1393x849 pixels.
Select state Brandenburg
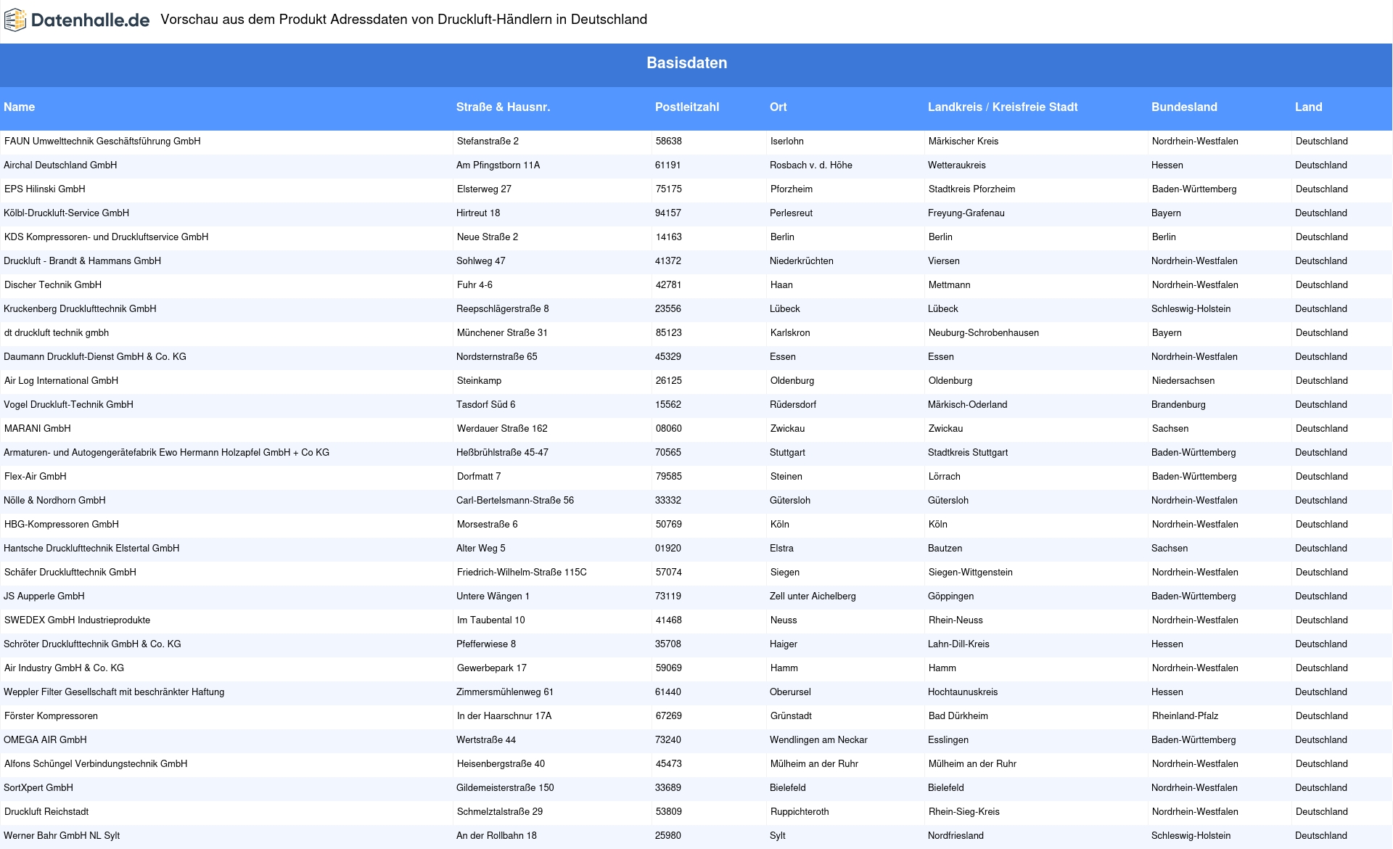click(x=1178, y=405)
